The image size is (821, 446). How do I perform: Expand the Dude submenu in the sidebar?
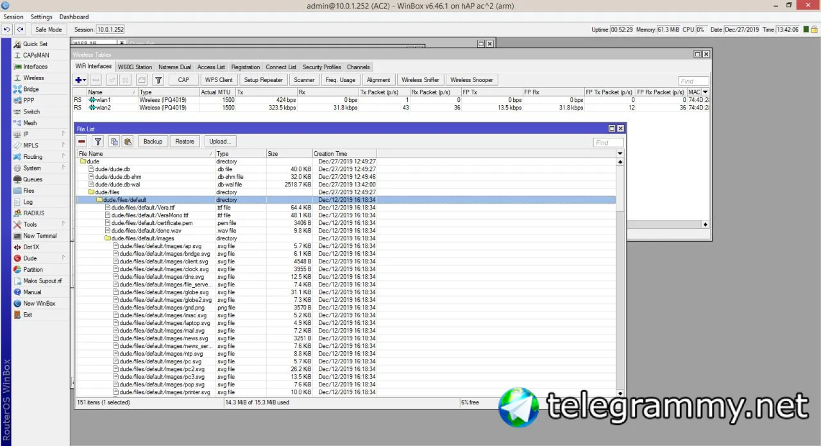coord(39,258)
